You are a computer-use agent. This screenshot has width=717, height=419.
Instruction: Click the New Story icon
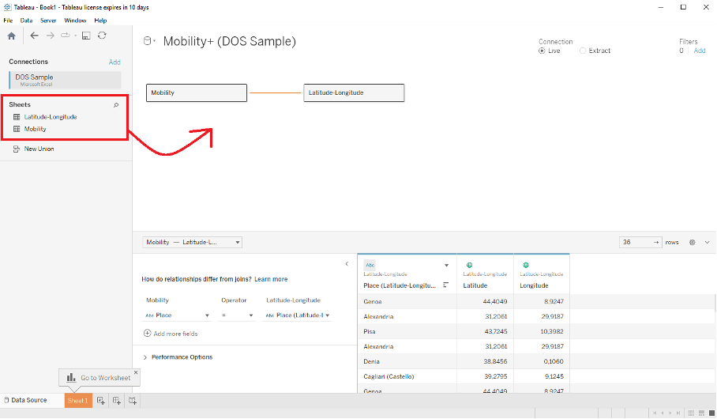coord(132,401)
